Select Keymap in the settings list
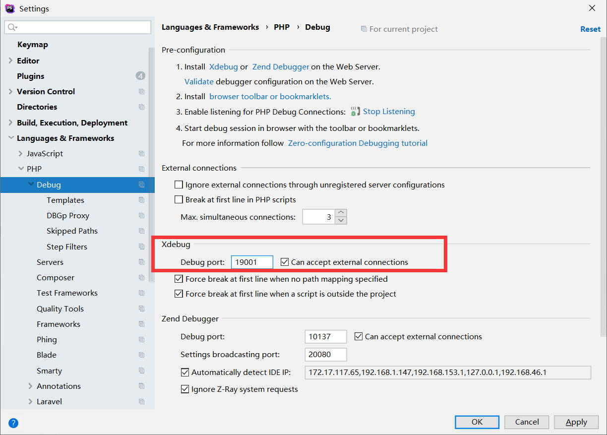Screen dimensions: 607x435 click(33, 45)
